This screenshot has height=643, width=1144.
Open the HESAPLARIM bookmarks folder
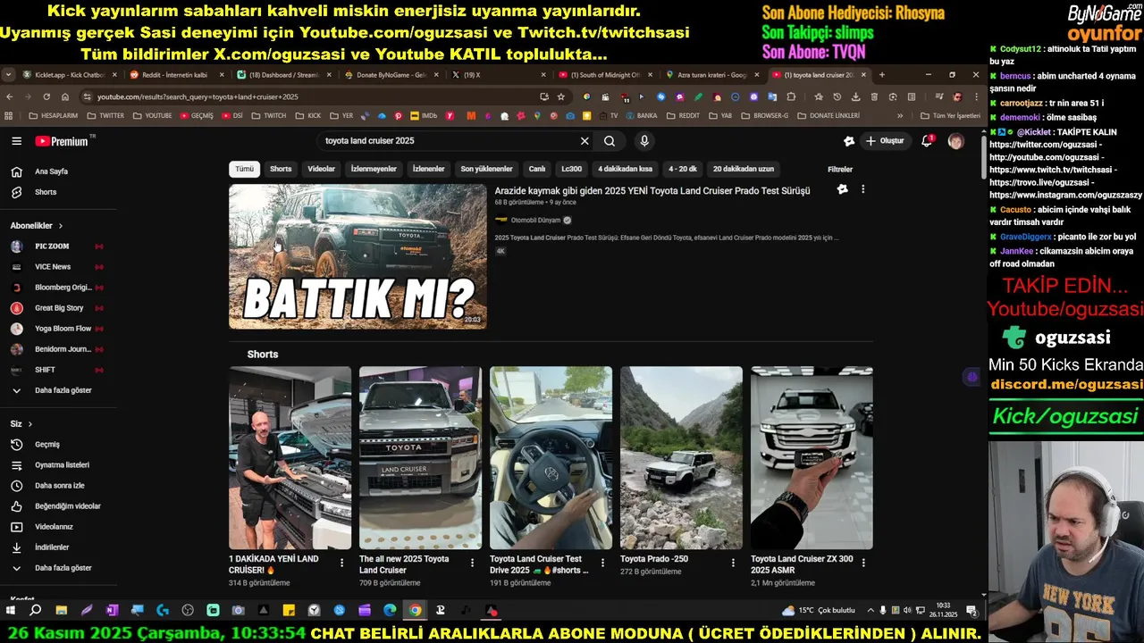54,116
